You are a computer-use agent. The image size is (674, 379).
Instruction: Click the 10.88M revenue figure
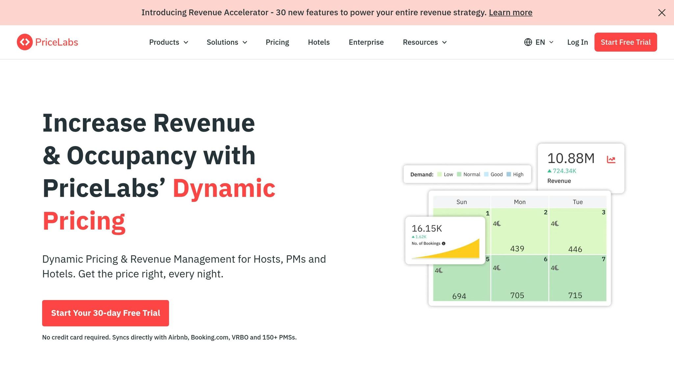[x=571, y=159]
